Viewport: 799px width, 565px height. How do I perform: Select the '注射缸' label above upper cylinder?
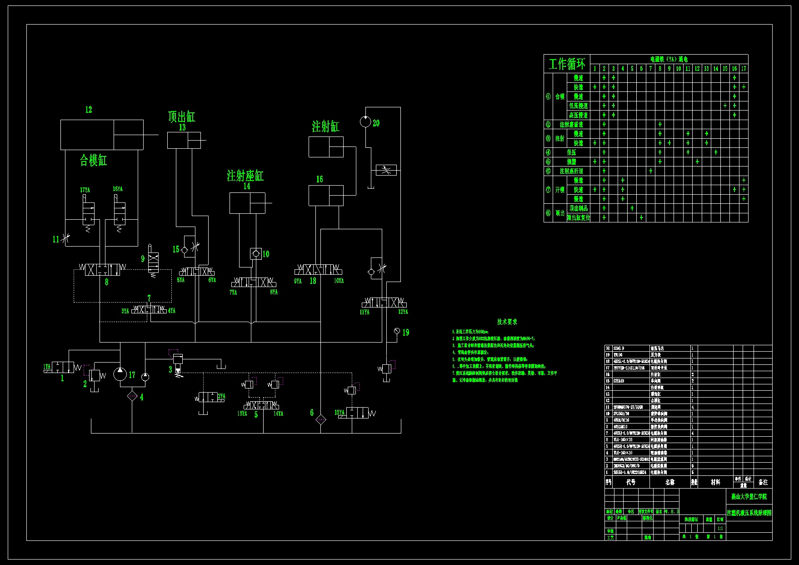click(325, 126)
